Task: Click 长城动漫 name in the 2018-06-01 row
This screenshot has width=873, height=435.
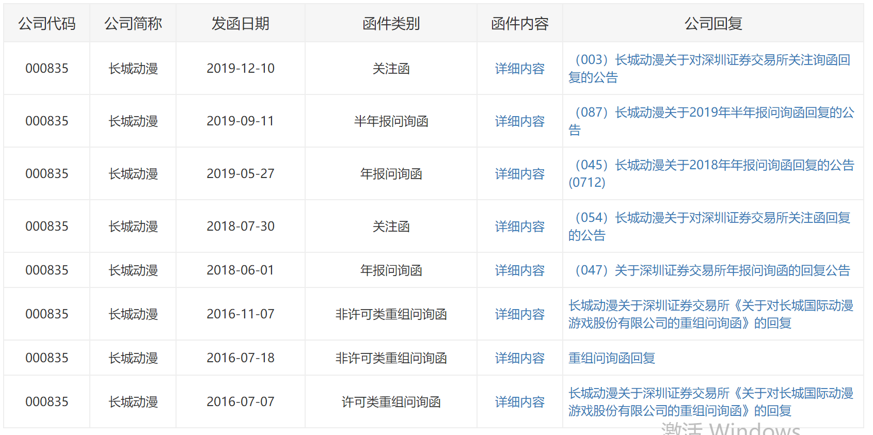Action: coord(133,270)
